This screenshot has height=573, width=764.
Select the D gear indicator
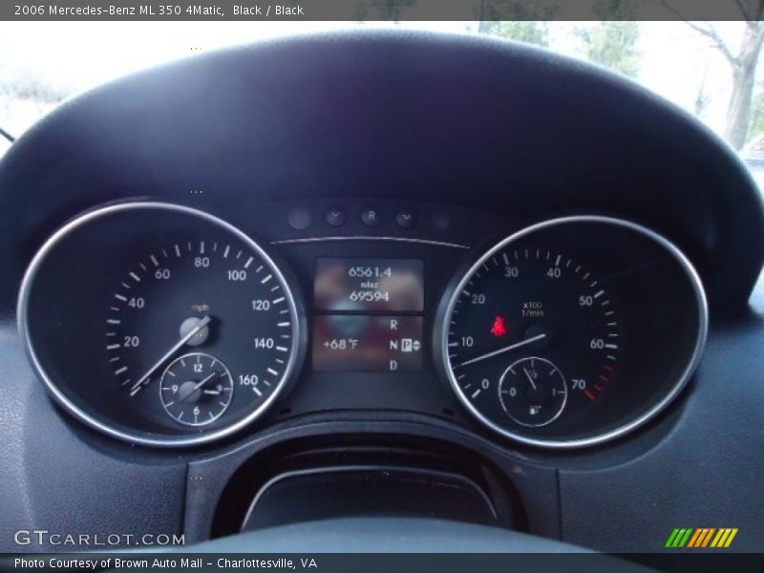(x=393, y=364)
